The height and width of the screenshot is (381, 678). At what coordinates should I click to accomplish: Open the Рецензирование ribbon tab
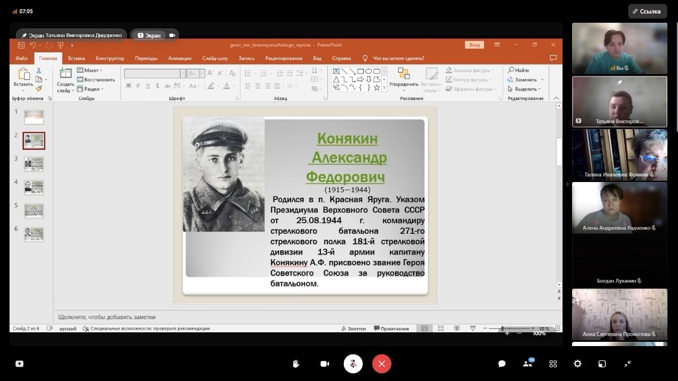coord(284,58)
